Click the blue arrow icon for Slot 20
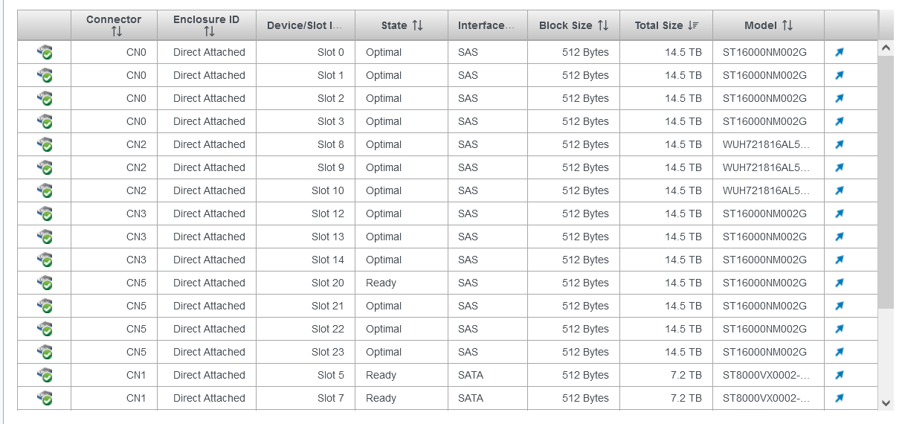902x424 pixels. (840, 283)
